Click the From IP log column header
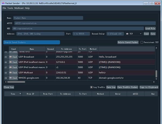 coord(30,94)
